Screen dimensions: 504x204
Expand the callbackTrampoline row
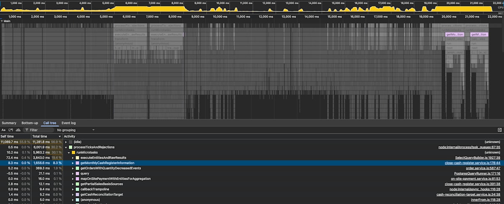[73, 189]
